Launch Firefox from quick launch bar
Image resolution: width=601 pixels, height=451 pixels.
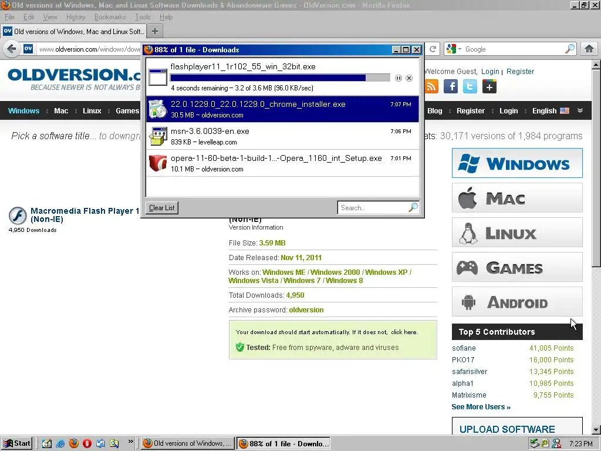coord(73,443)
